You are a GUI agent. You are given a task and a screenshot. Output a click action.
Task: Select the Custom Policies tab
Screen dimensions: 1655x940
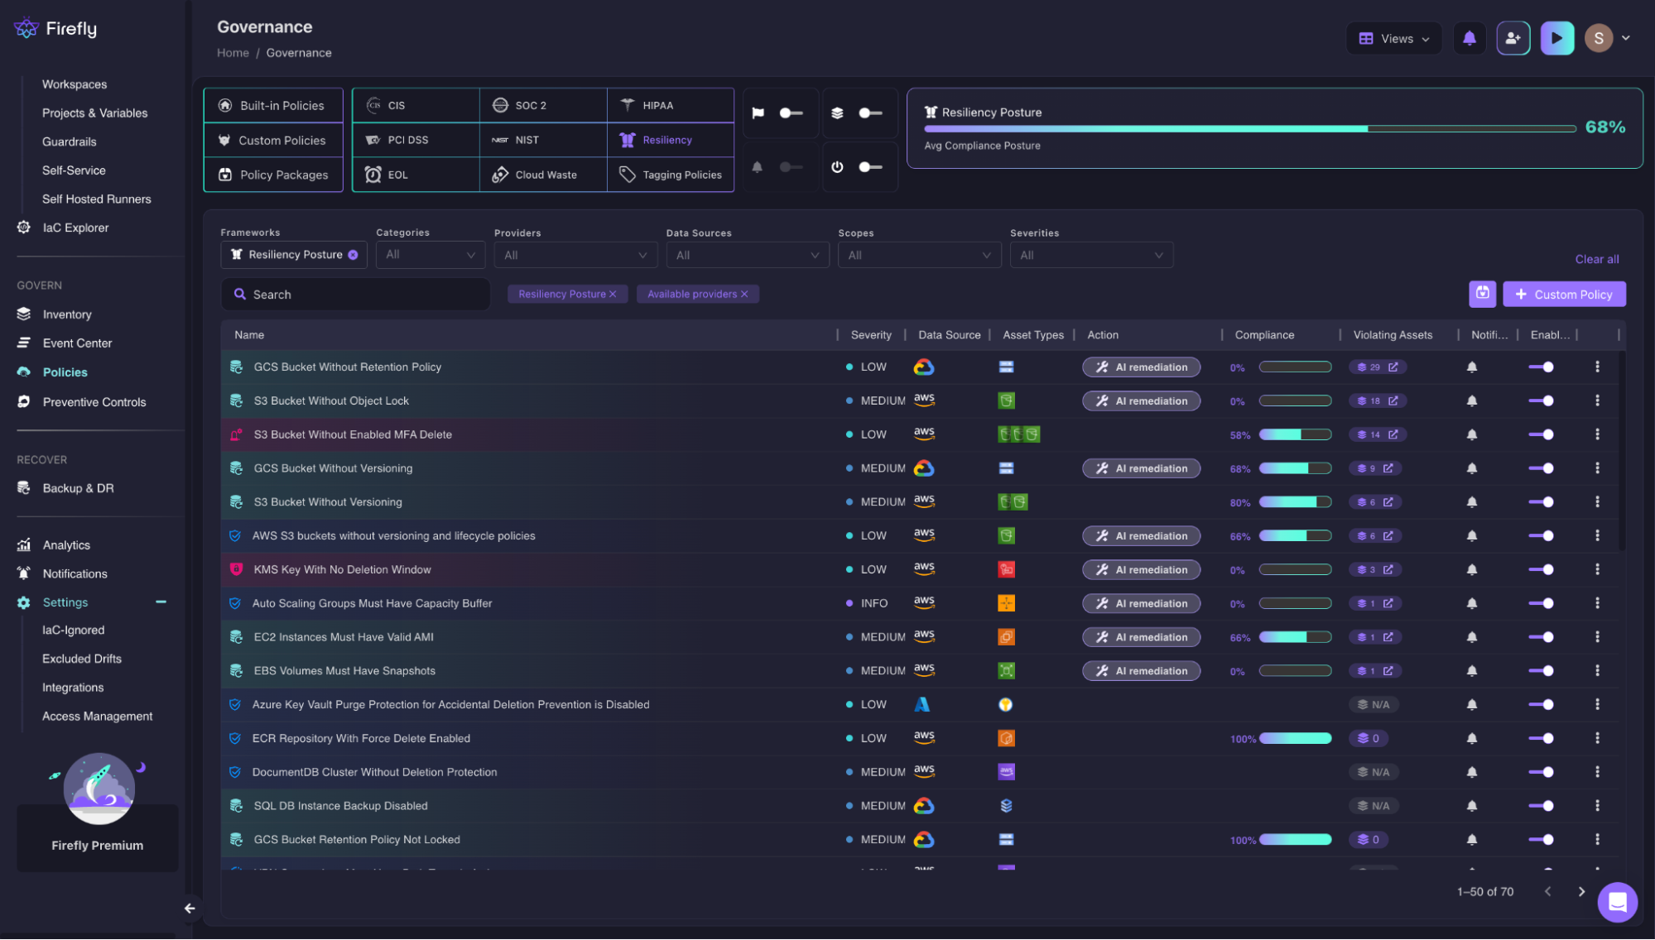(x=273, y=140)
